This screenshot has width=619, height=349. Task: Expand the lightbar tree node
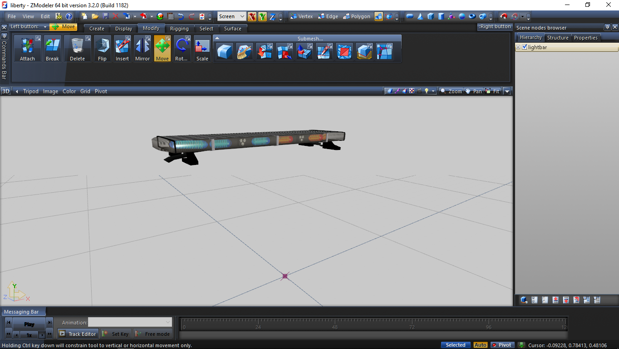tap(518, 47)
